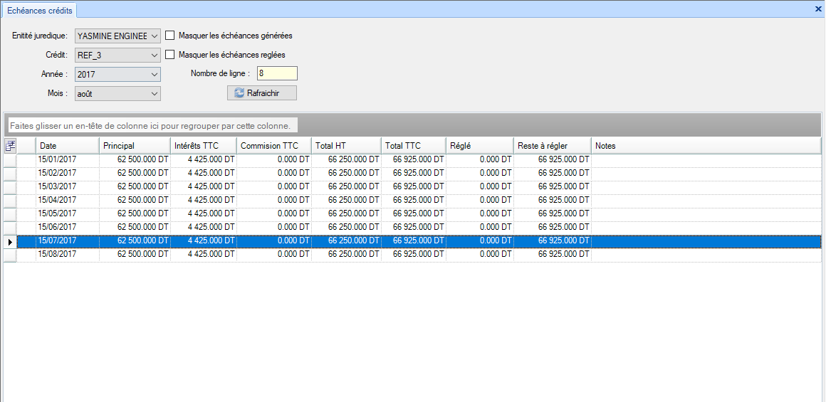The image size is (826, 402).
Task: Expand the Mois dropdown showing août
Action: point(154,93)
